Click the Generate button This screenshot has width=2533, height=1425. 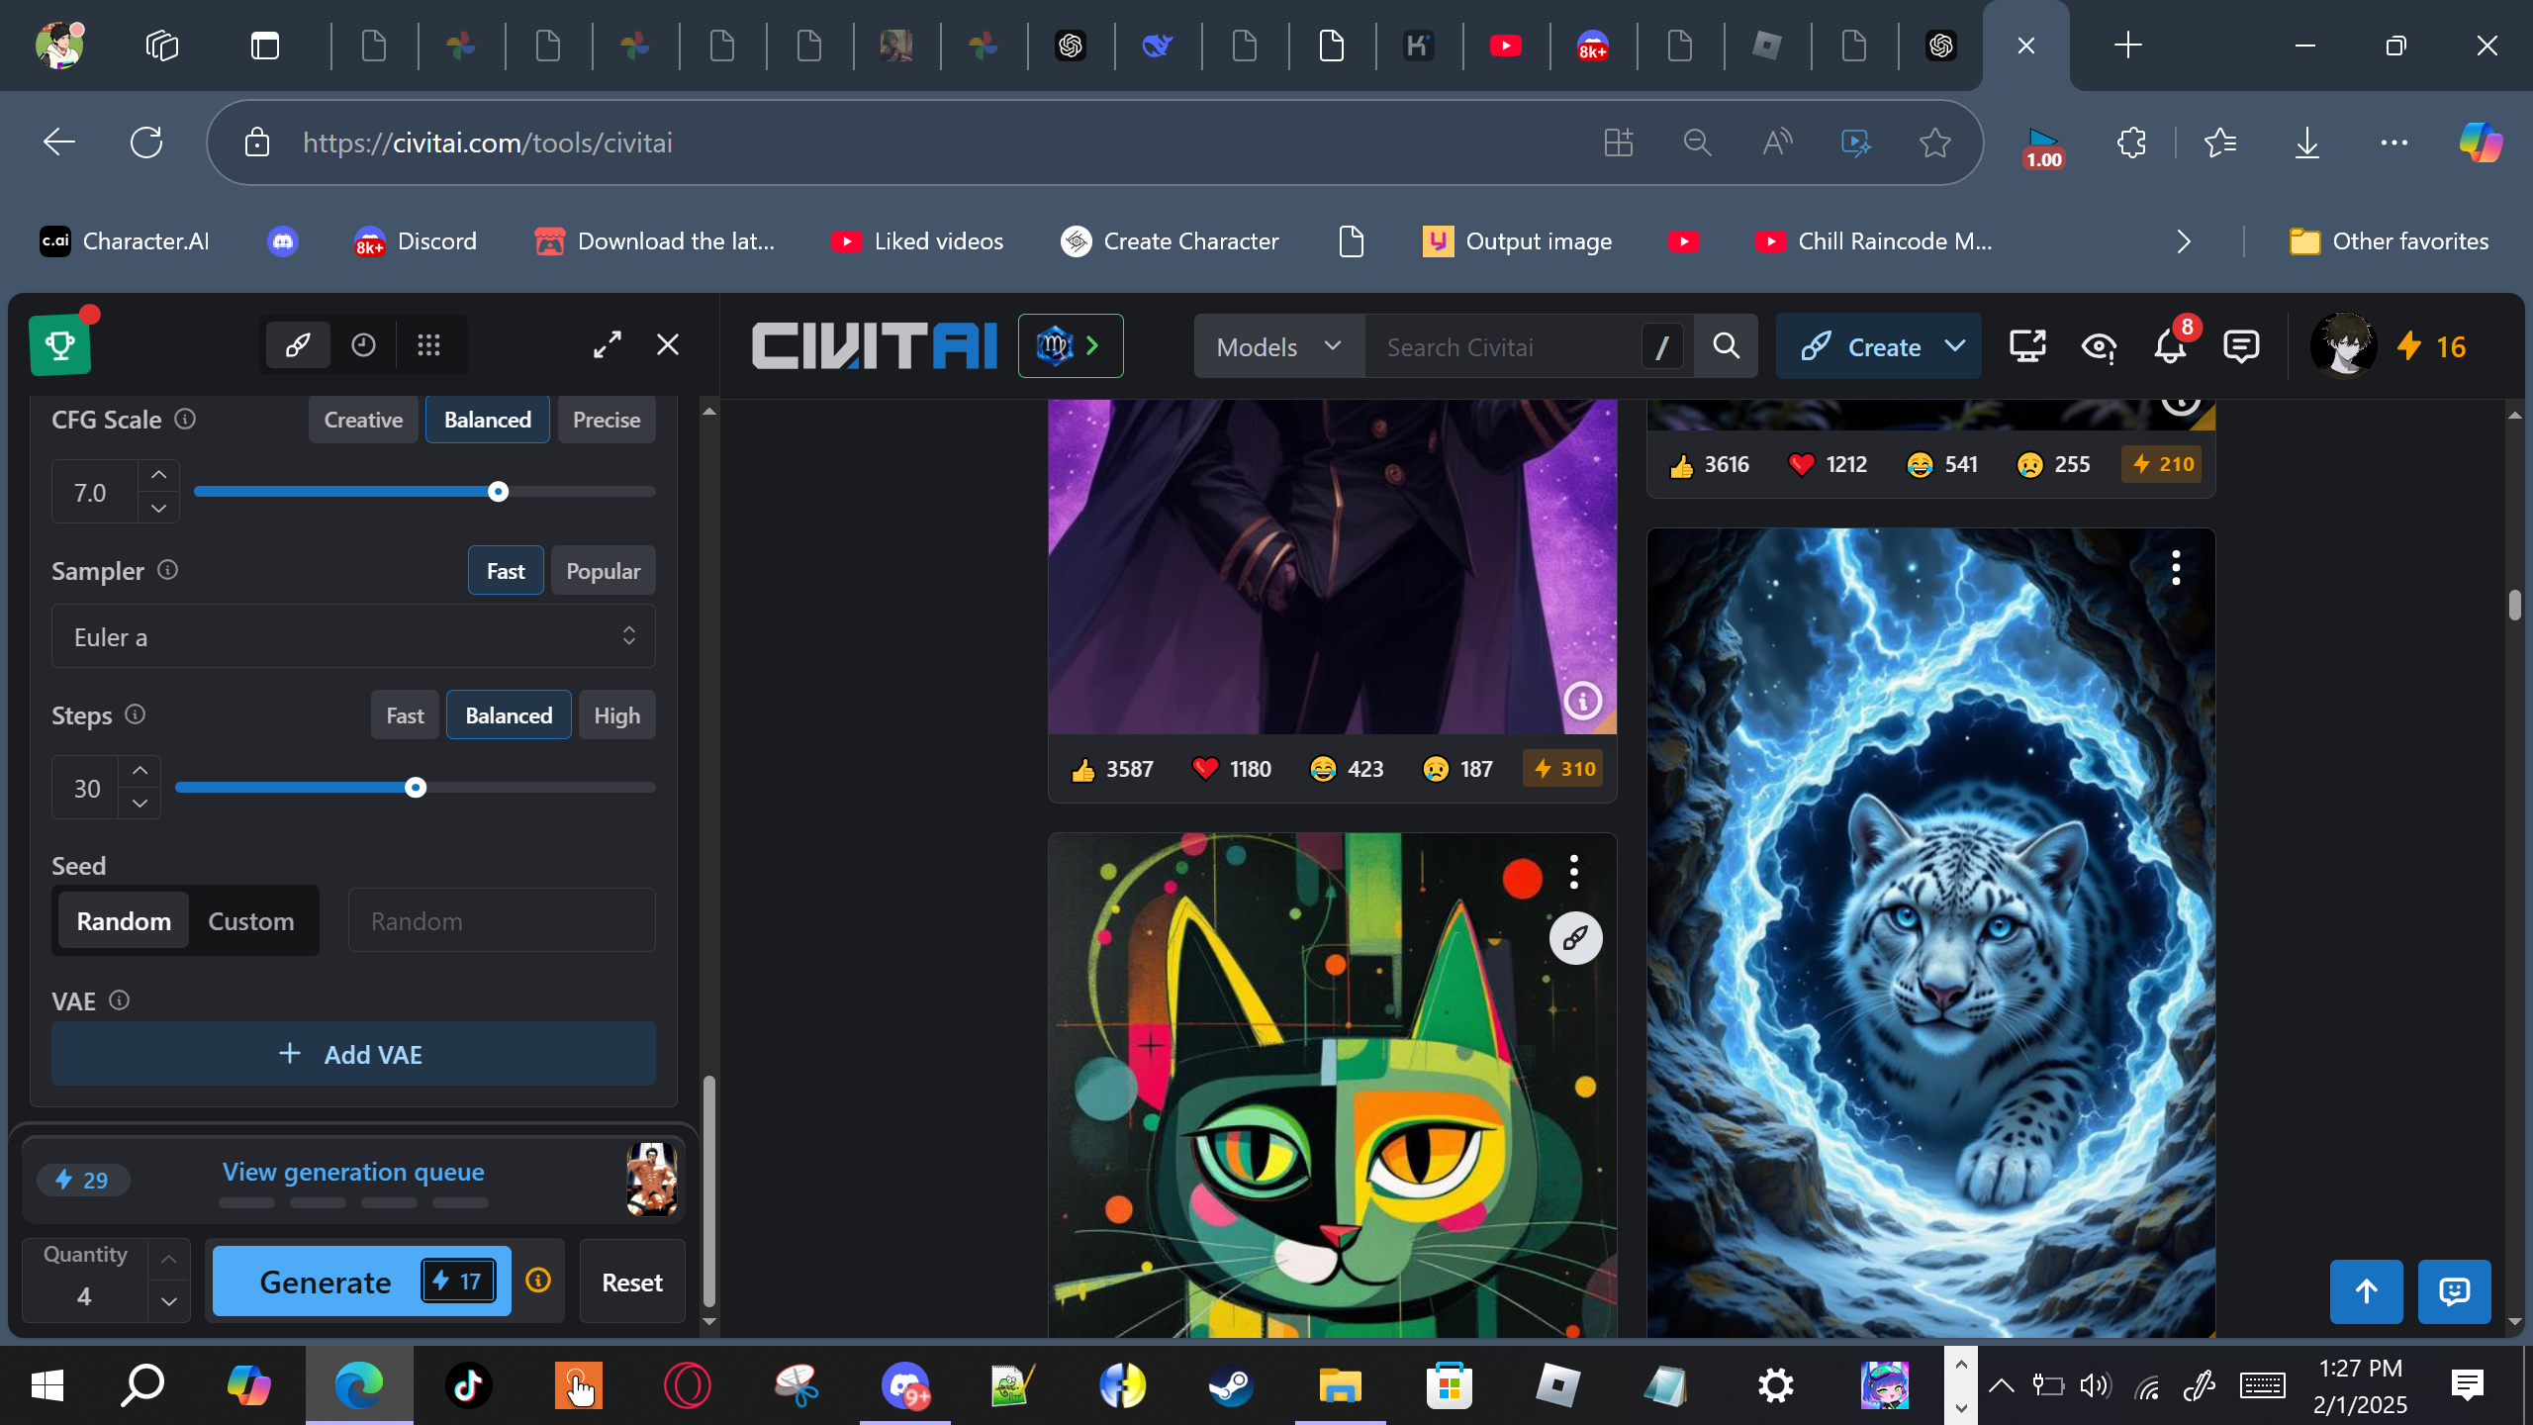[x=326, y=1282]
